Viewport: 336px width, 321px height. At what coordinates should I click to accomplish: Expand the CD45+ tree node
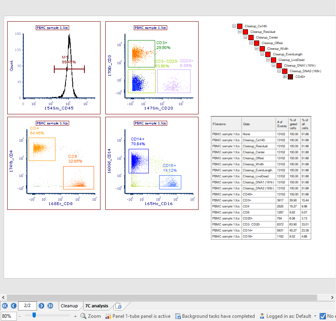[285, 76]
